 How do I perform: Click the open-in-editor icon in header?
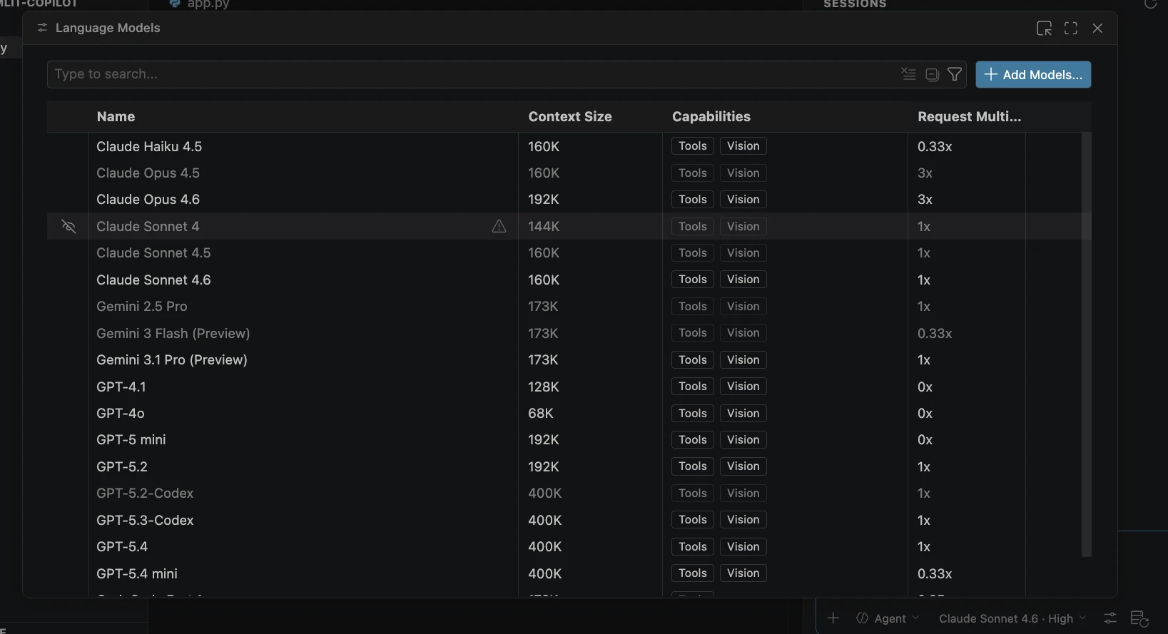tap(1044, 29)
